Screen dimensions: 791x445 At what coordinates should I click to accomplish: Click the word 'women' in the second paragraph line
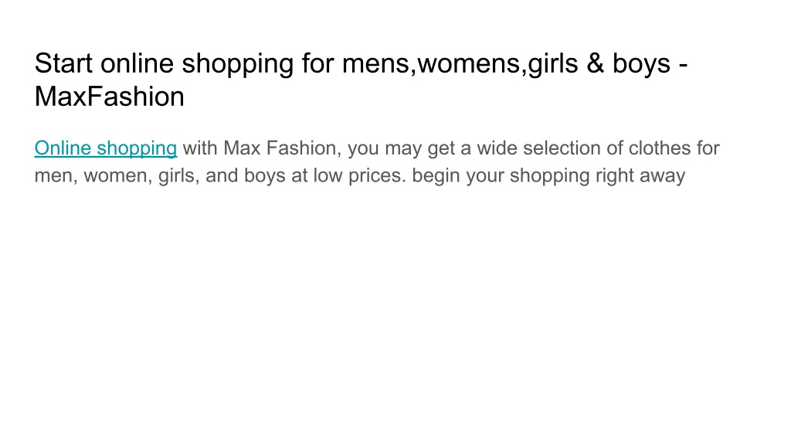click(115, 175)
